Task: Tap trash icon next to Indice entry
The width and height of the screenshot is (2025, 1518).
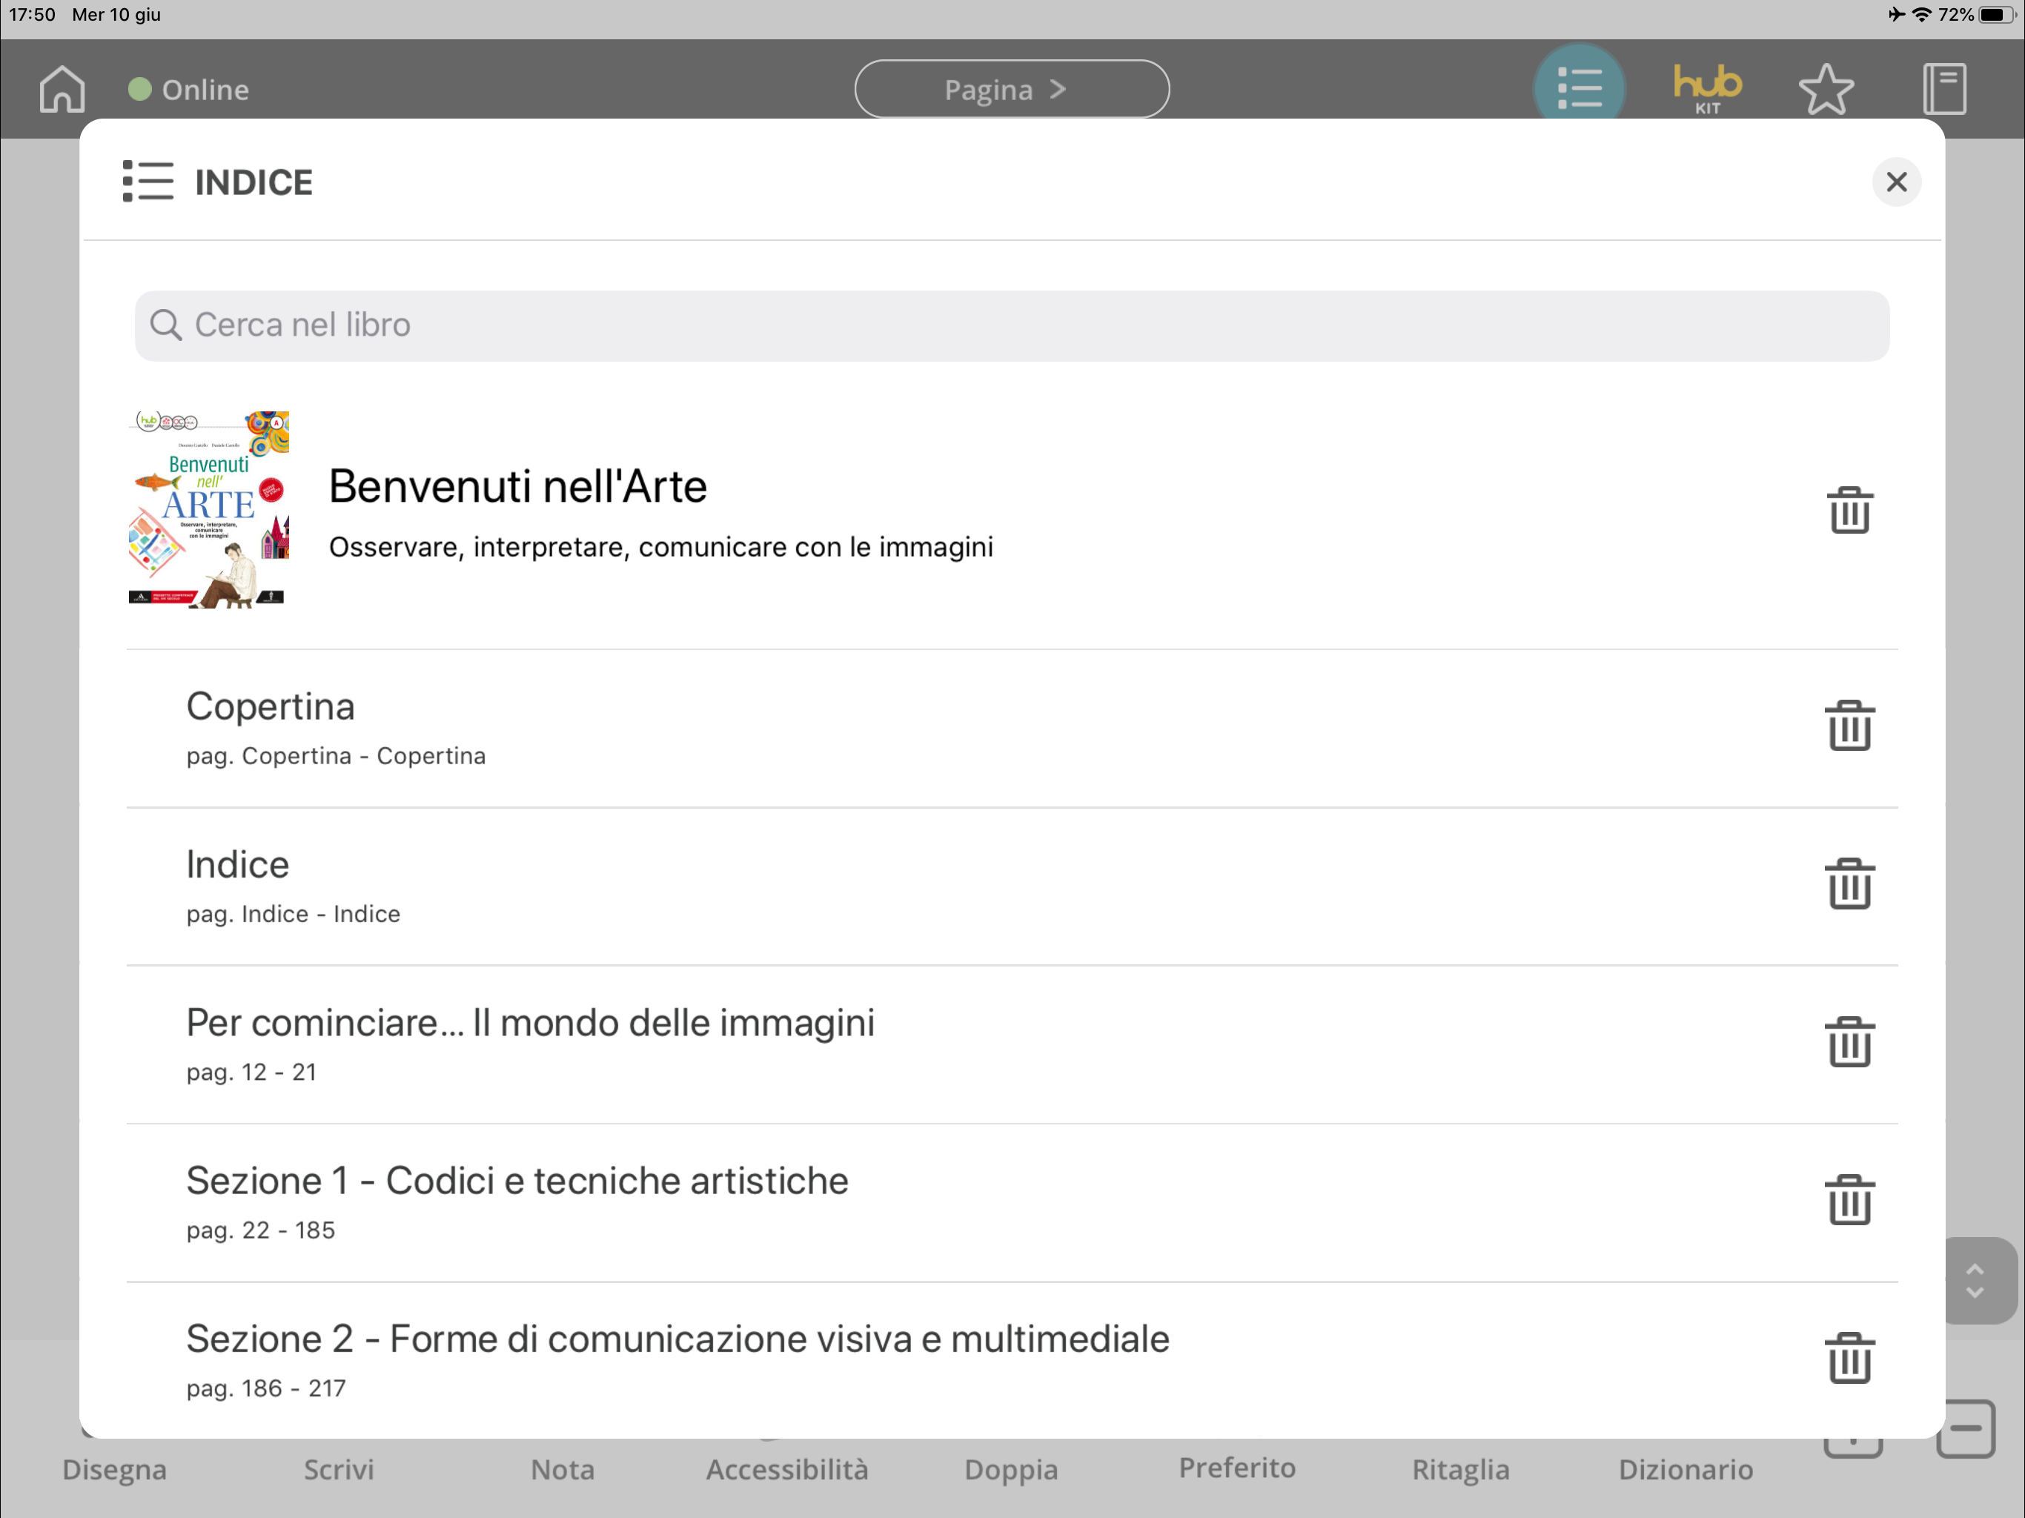Action: click(1849, 884)
